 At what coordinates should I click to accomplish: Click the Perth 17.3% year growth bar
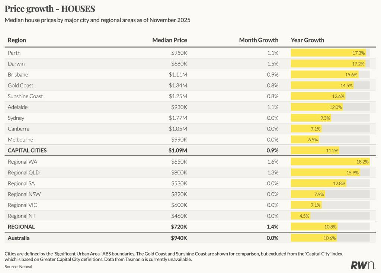pos(329,53)
